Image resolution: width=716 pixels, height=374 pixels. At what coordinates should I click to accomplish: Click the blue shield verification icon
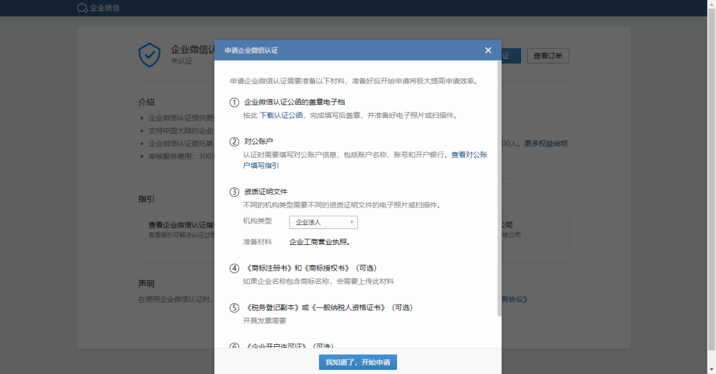coord(149,55)
